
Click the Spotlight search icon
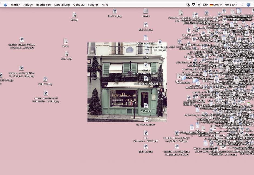coord(248,4)
